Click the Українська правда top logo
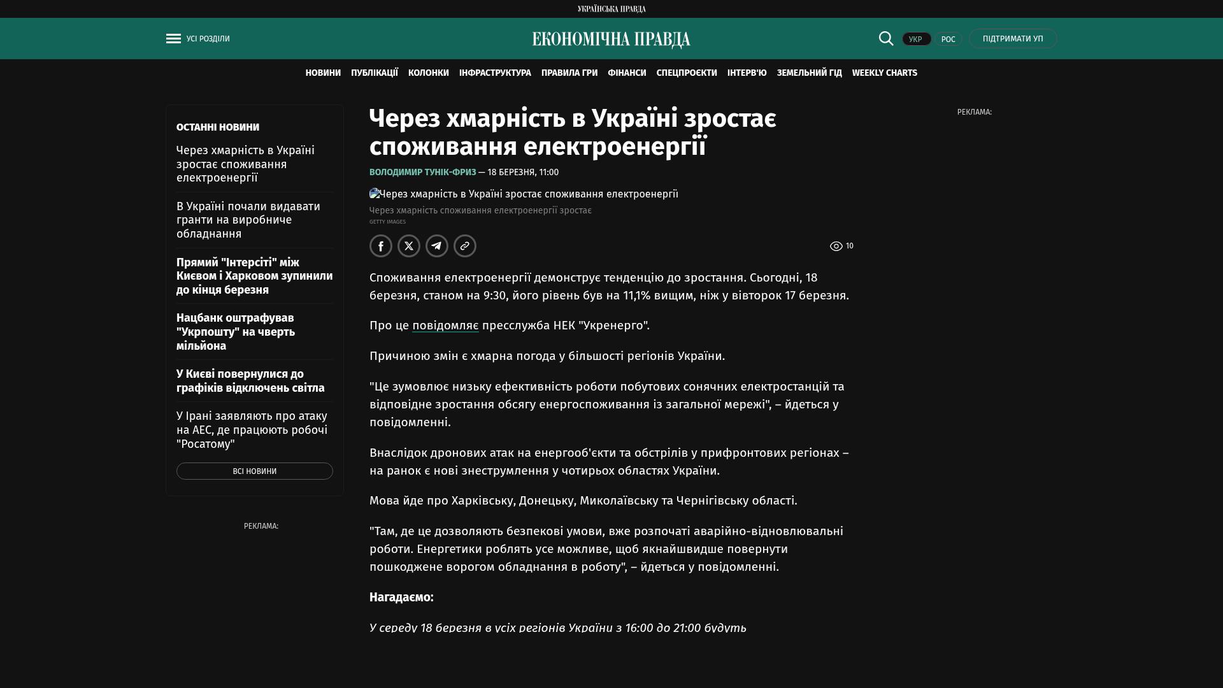 click(x=611, y=9)
